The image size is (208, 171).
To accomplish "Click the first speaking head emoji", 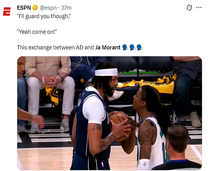I will 125,47.
